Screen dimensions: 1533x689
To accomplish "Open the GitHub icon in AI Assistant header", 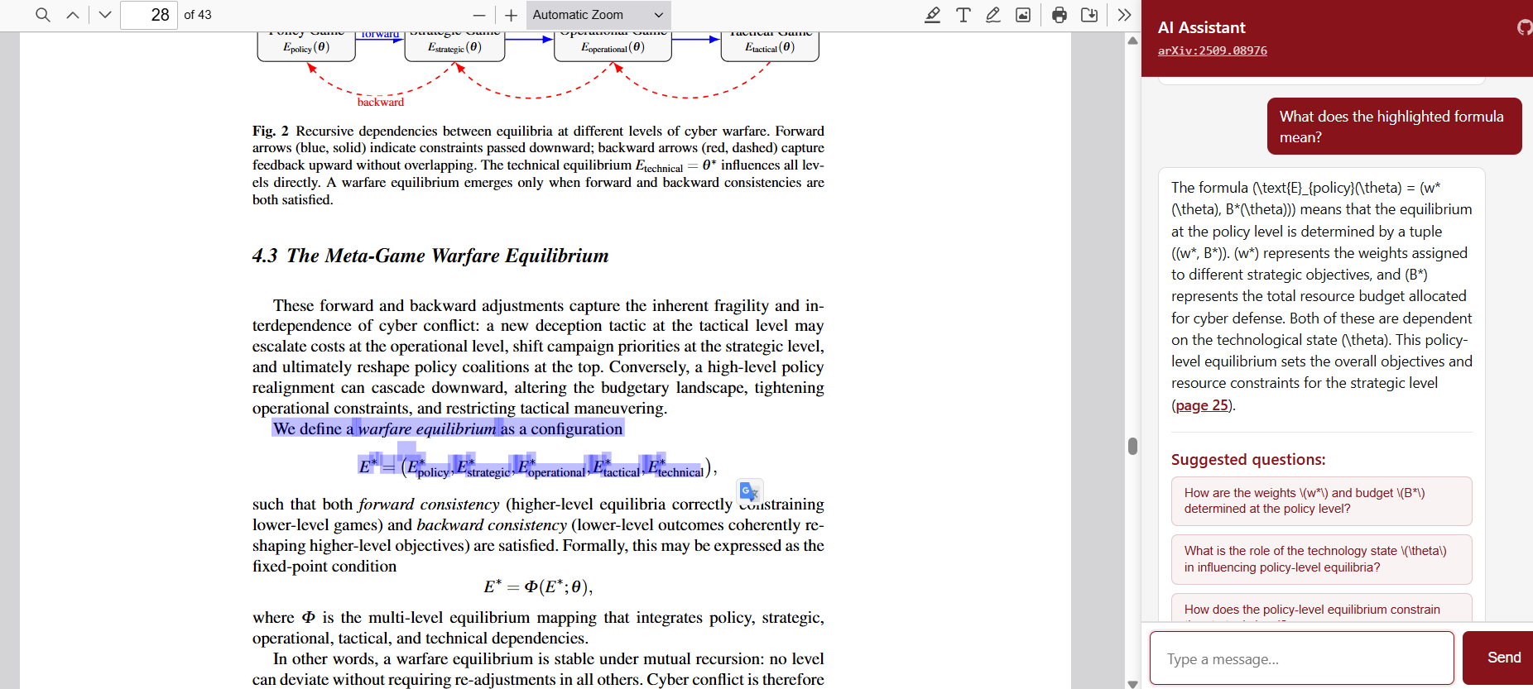I will (x=1525, y=28).
